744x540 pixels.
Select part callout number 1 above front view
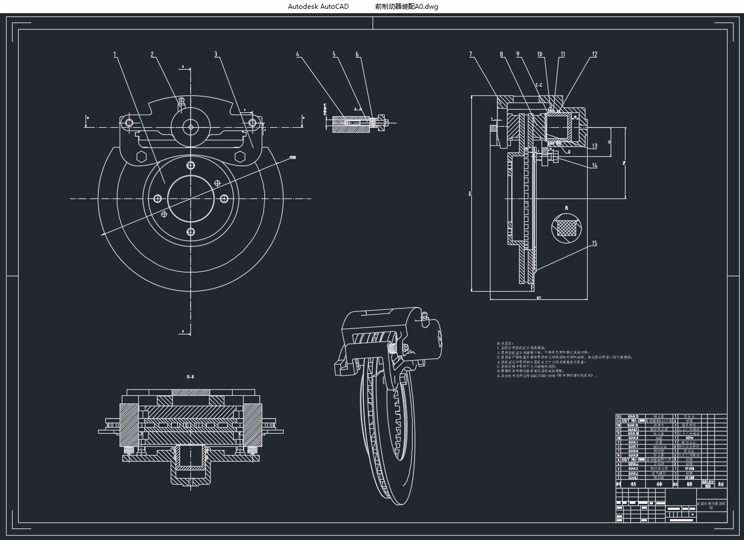[115, 54]
